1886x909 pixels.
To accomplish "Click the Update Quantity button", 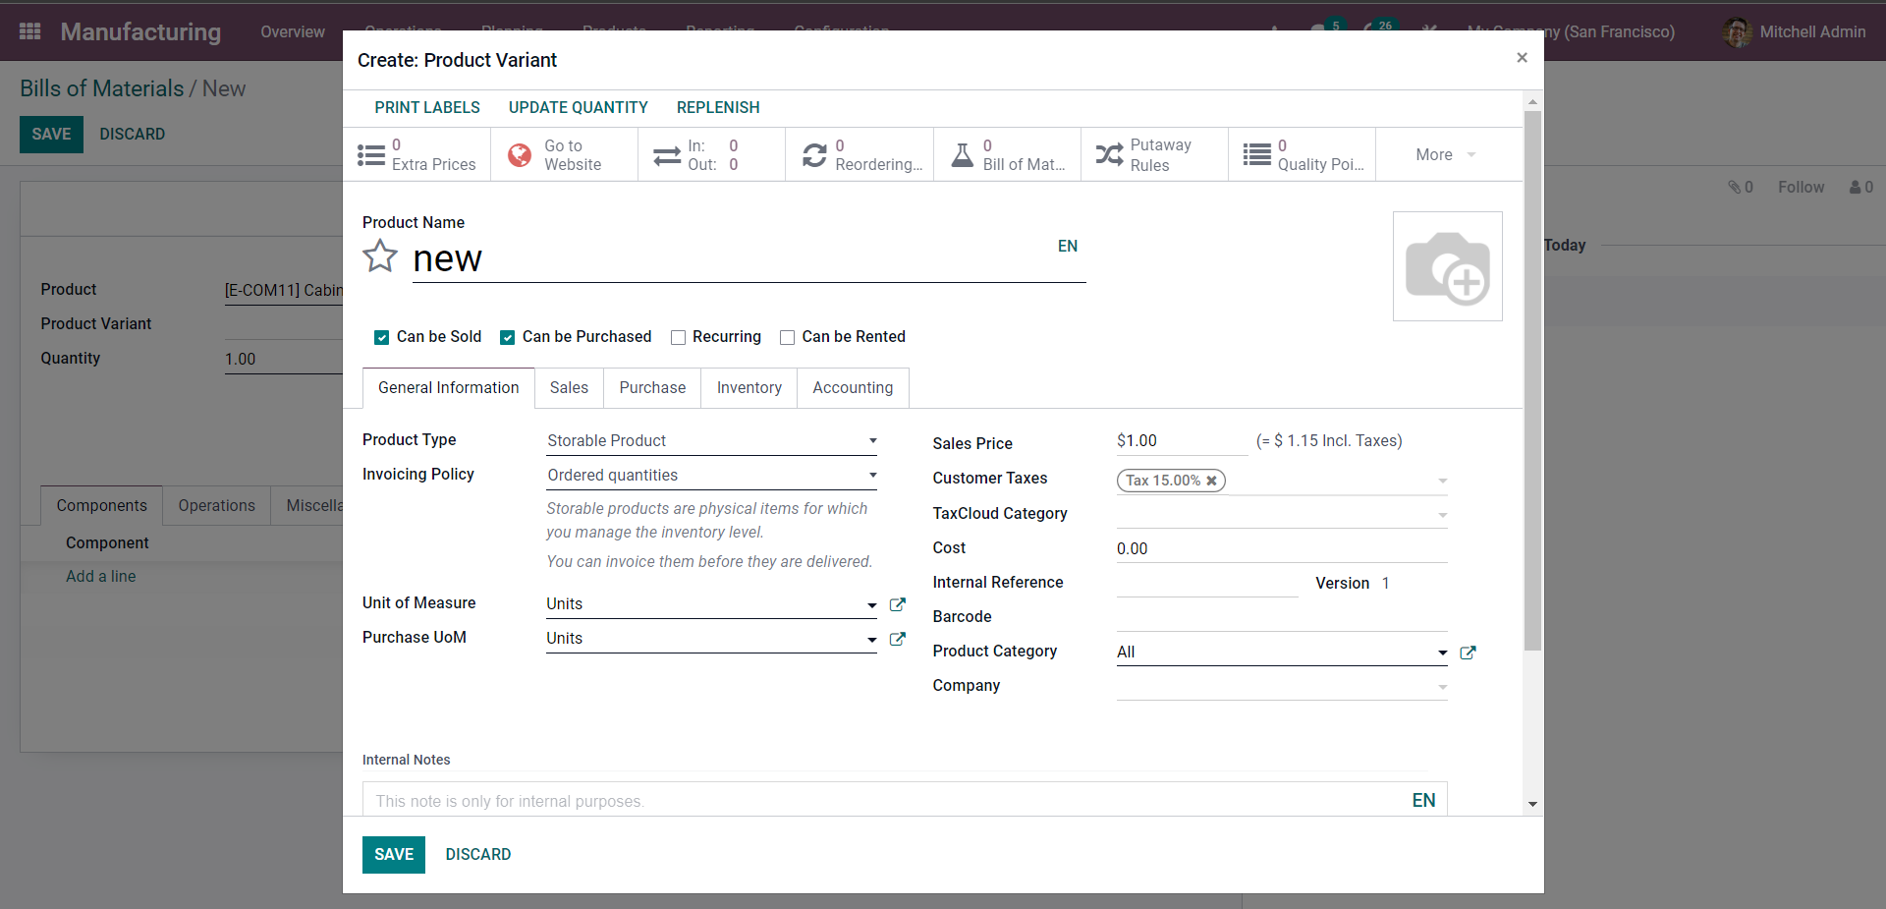I will (x=578, y=107).
